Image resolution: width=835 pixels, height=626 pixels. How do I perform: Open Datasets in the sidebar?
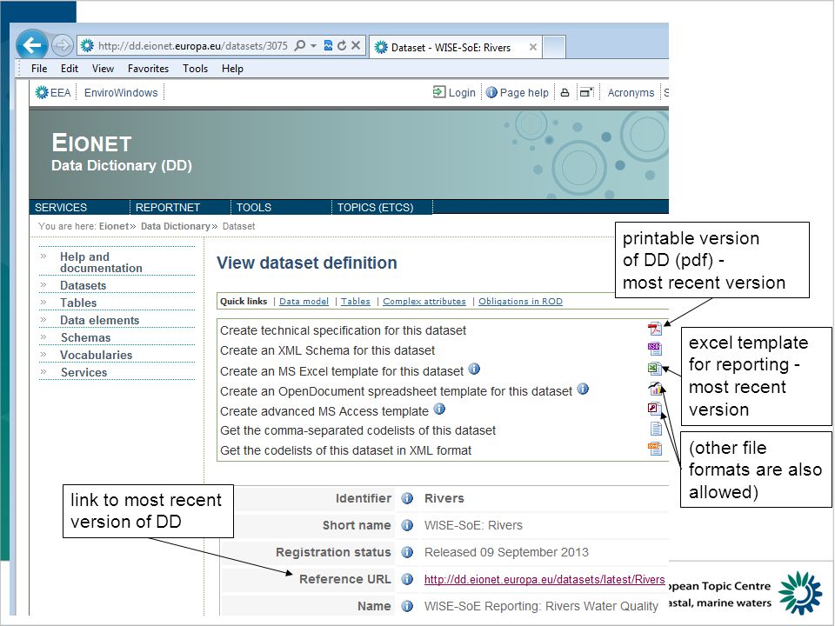(83, 285)
